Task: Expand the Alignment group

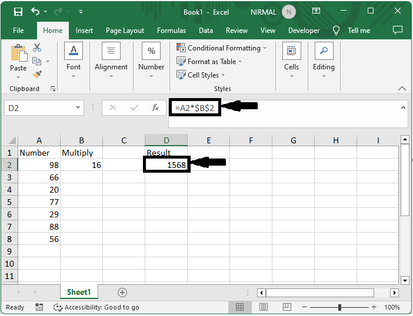Action: (x=111, y=60)
